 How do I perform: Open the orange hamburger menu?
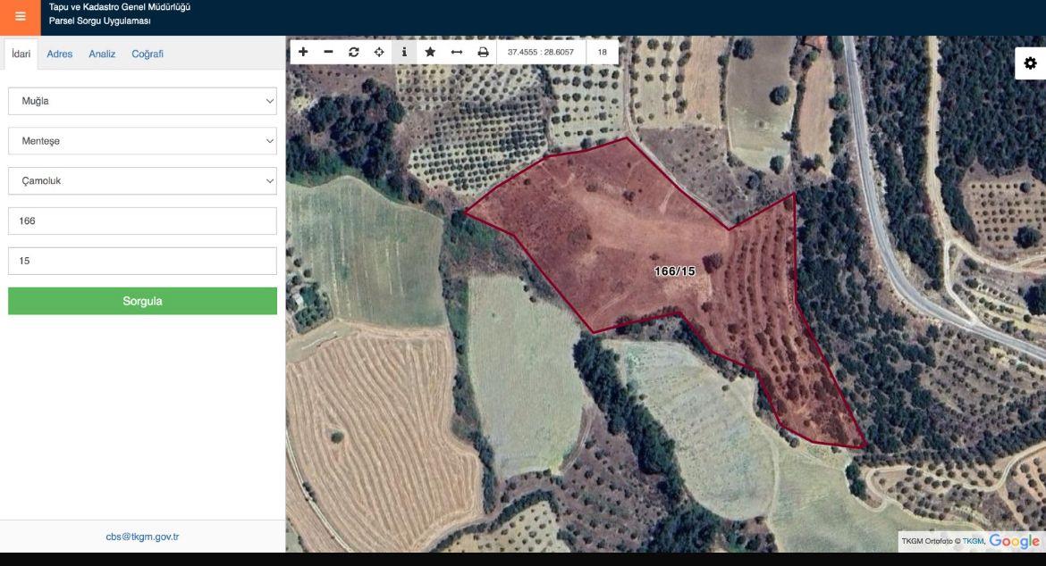click(20, 16)
